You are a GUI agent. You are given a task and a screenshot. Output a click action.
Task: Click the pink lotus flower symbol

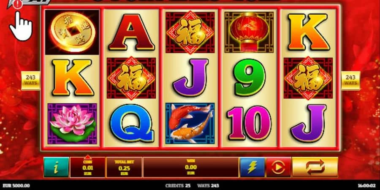coord(72,124)
